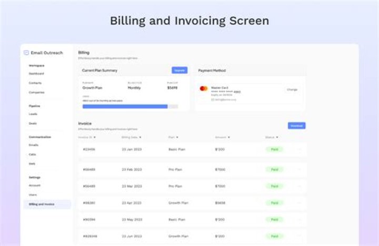Open the Status column filter arrow
379x246 pixels.
pos(277,137)
